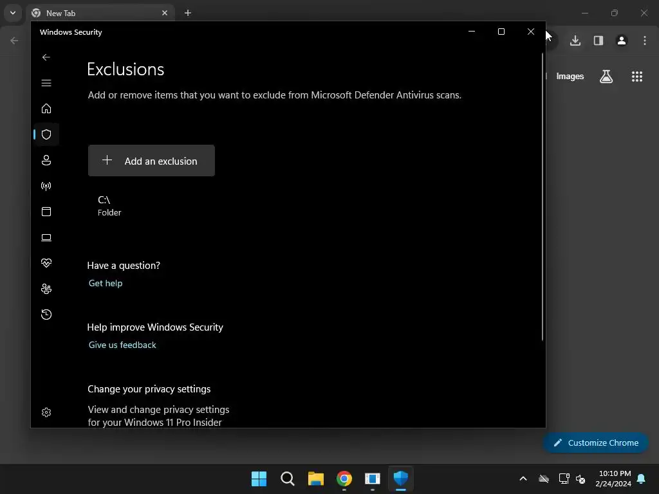Maximize the Windows Security window

pos(501,32)
